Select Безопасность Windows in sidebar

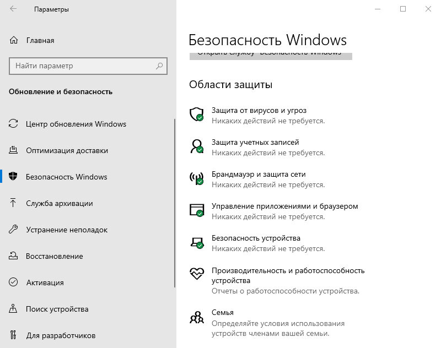click(x=66, y=177)
